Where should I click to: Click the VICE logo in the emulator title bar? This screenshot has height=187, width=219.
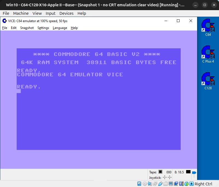pos(5,21)
